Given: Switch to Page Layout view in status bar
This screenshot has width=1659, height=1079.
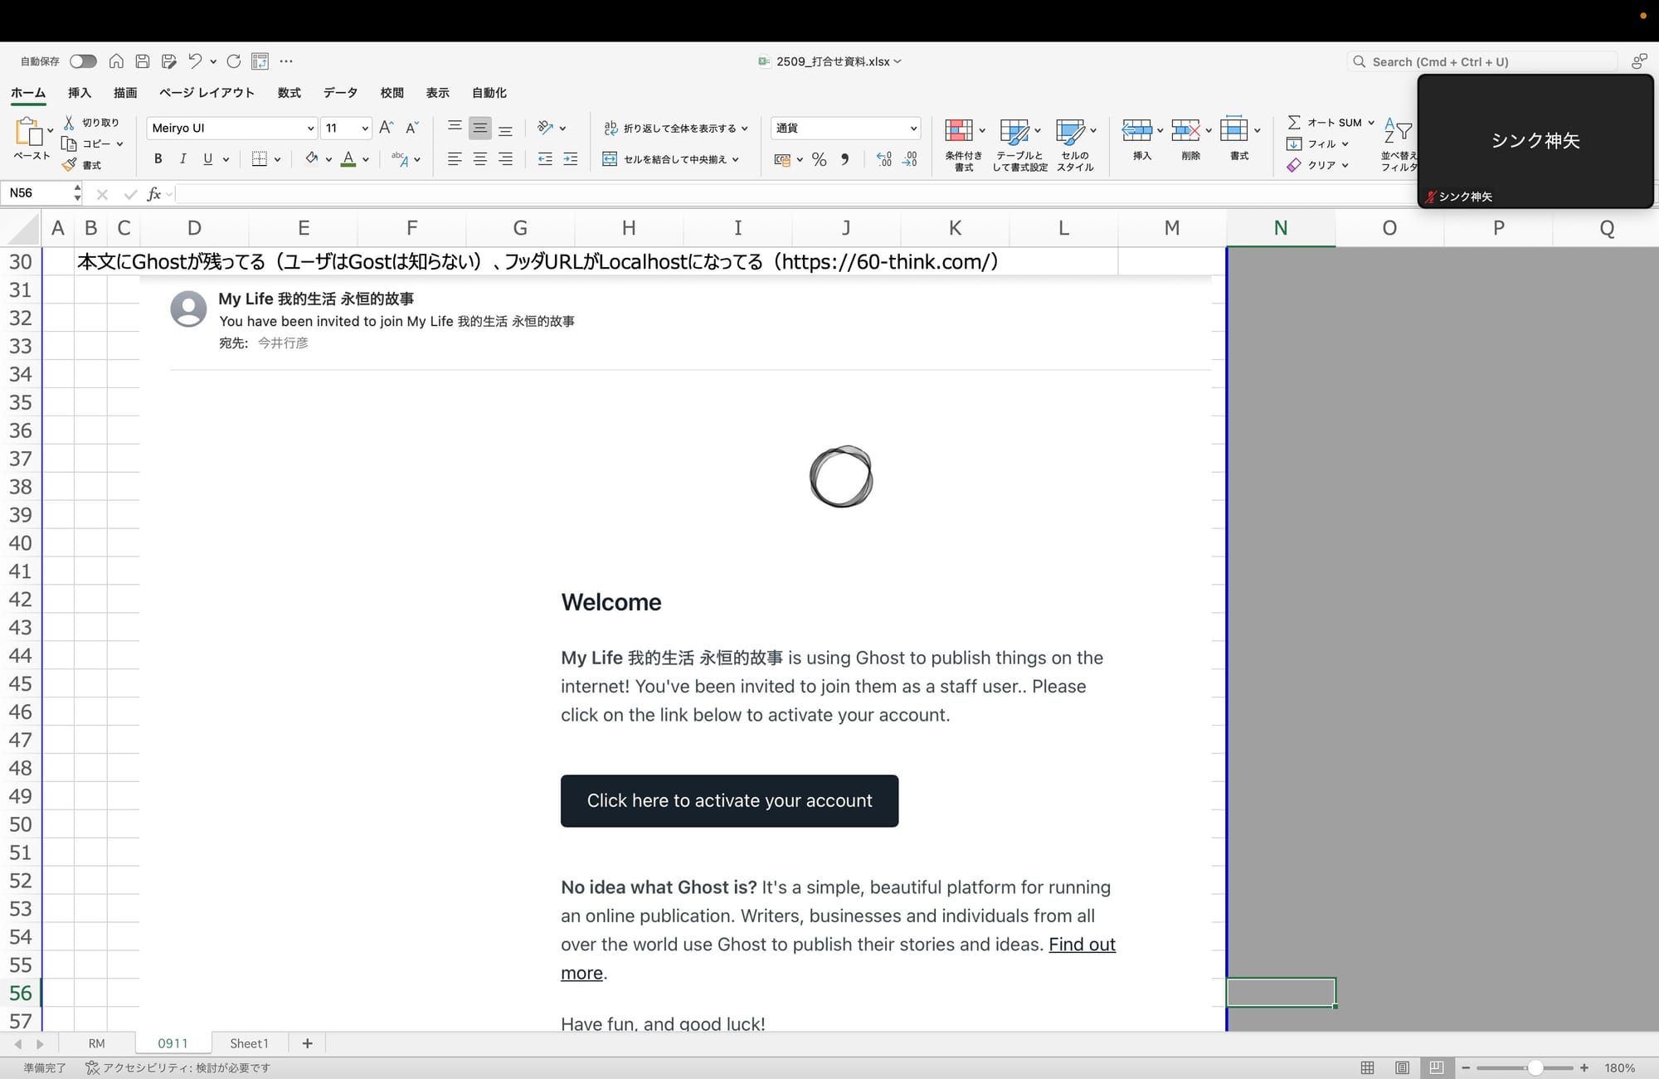Looking at the screenshot, I should (1402, 1067).
